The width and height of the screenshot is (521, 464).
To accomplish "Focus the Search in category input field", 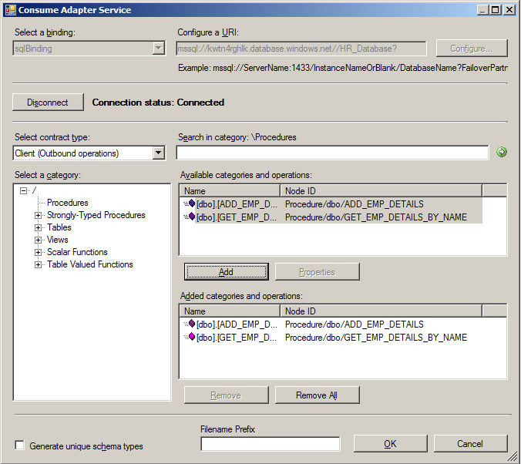I will click(x=332, y=153).
